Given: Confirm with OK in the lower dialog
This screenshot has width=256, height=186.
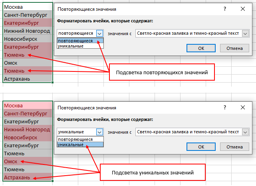Looking at the screenshot, I should (x=201, y=147).
